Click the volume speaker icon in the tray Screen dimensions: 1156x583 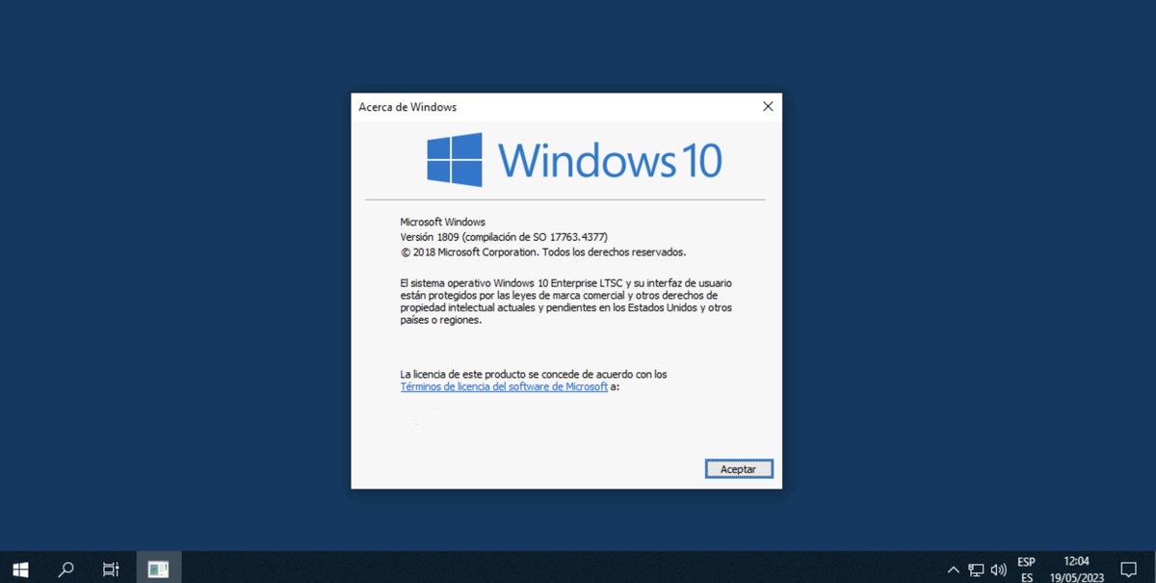pyautogui.click(x=999, y=569)
